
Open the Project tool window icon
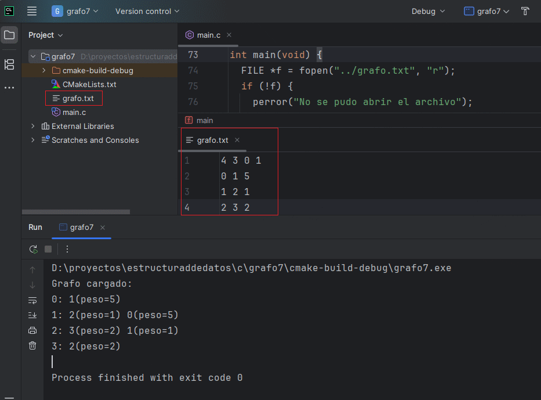9,35
